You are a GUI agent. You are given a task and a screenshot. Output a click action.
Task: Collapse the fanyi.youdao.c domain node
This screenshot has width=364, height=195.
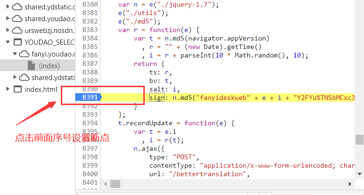click(15, 54)
